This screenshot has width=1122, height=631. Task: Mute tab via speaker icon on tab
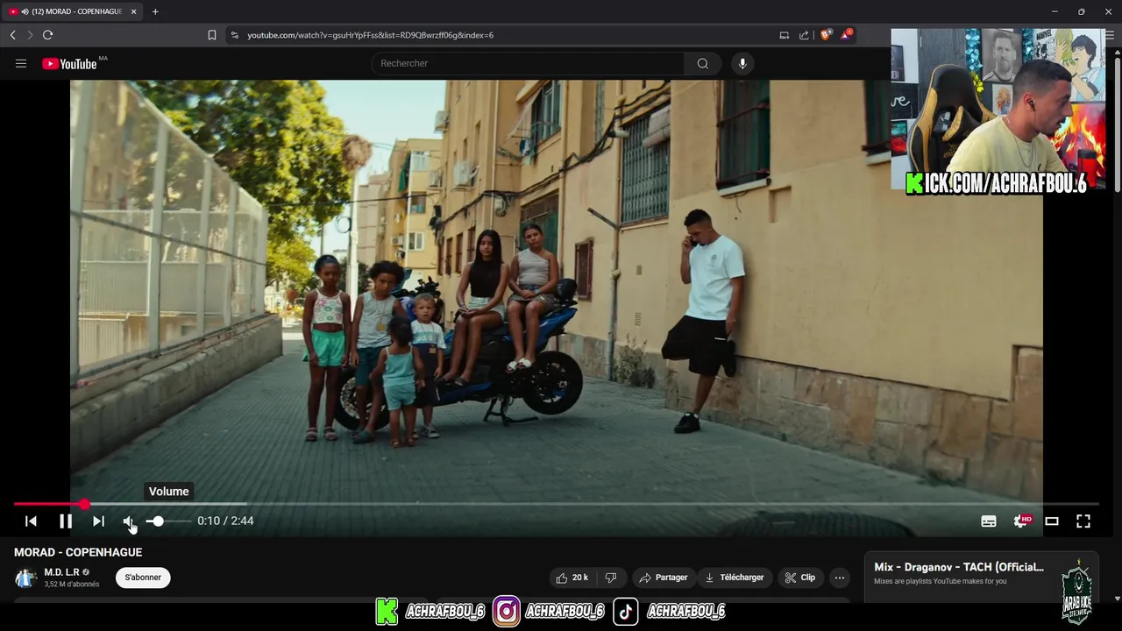[x=25, y=11]
